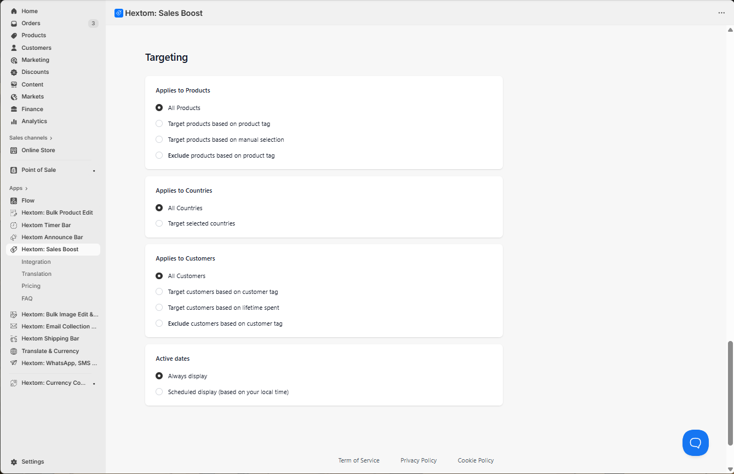Click the Hextom Shipping Bar truck icon
The width and height of the screenshot is (734, 474).
coord(14,339)
